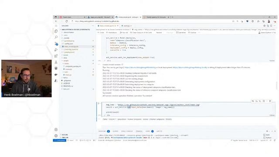Switch to the PROBLEMS panel tab
279x157 pixels.
point(102,131)
